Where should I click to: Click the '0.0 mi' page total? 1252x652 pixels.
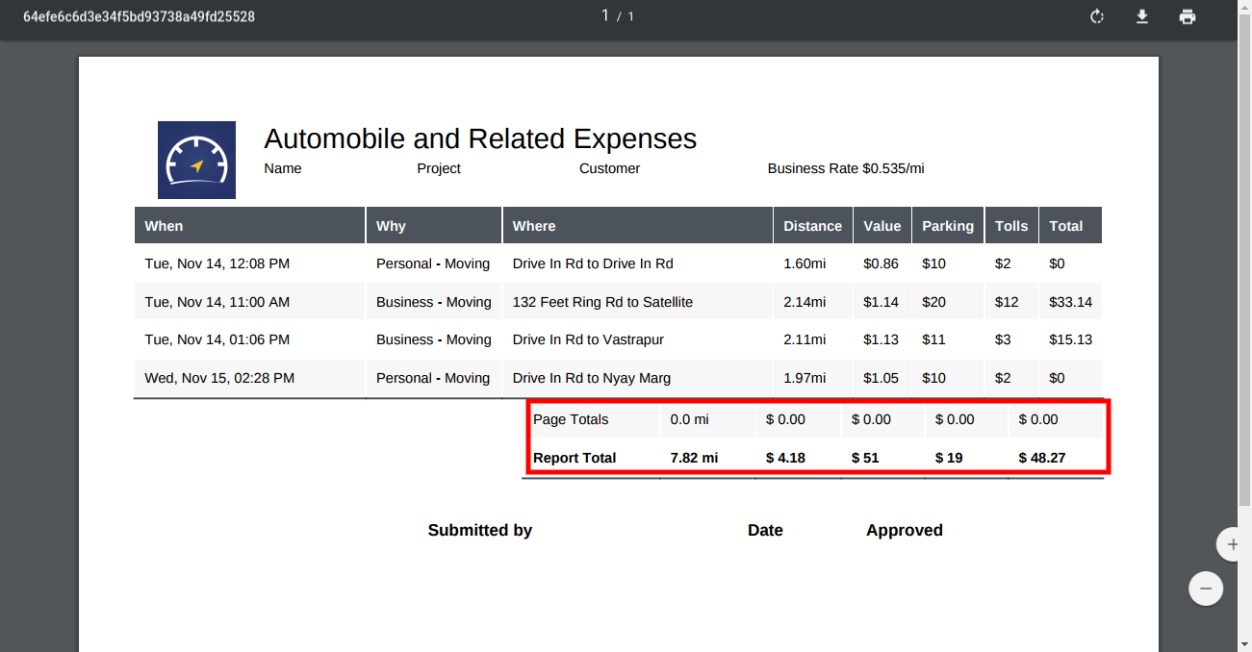coord(690,419)
